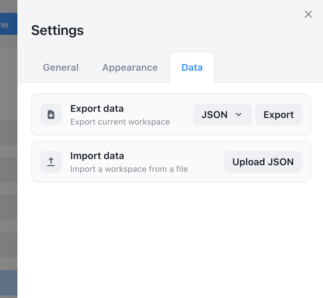Screen dimensions: 323x298
Task: Click the Export data file-download icon
Action: (51, 115)
